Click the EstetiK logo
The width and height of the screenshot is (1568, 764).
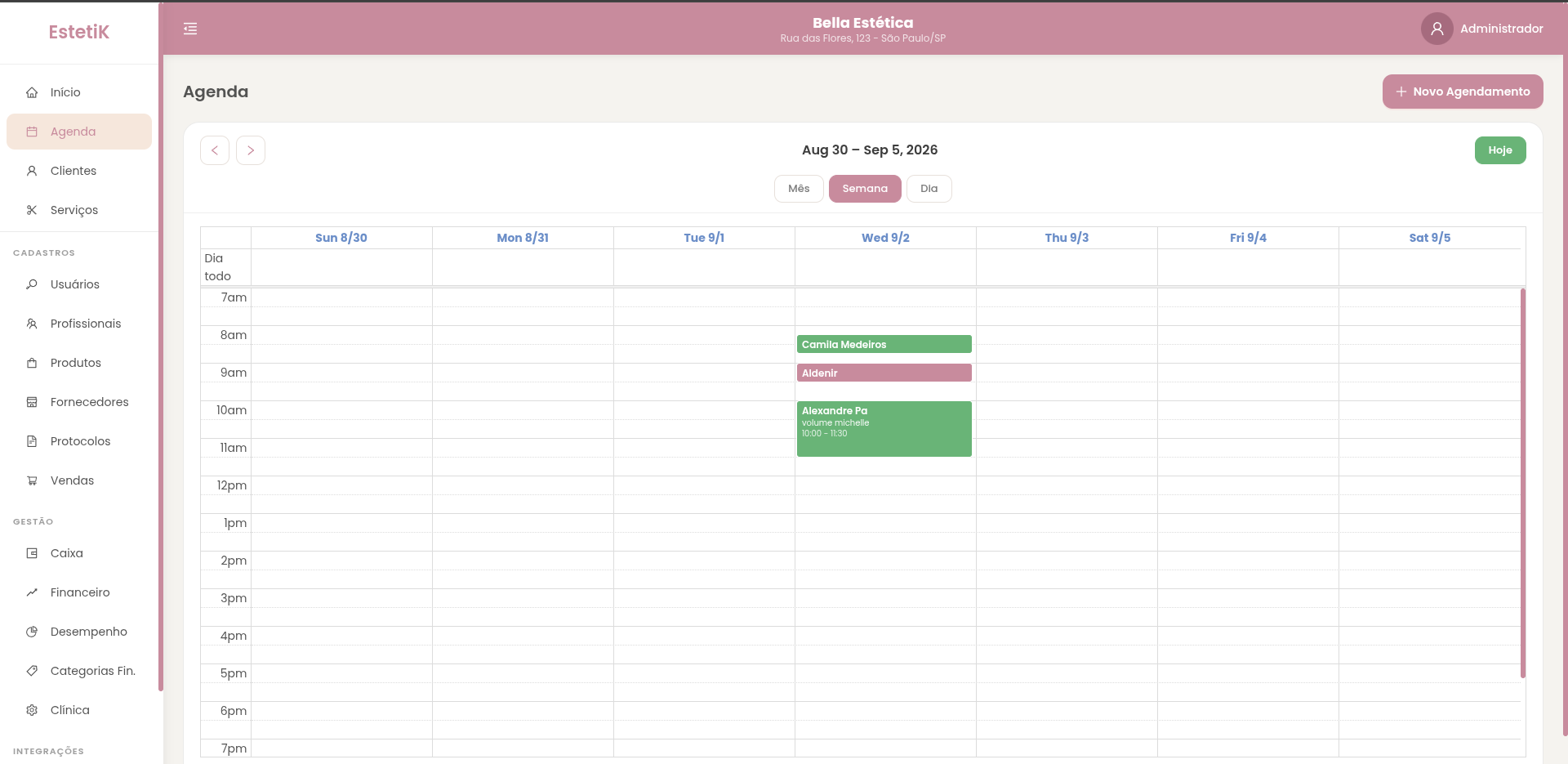point(79,32)
